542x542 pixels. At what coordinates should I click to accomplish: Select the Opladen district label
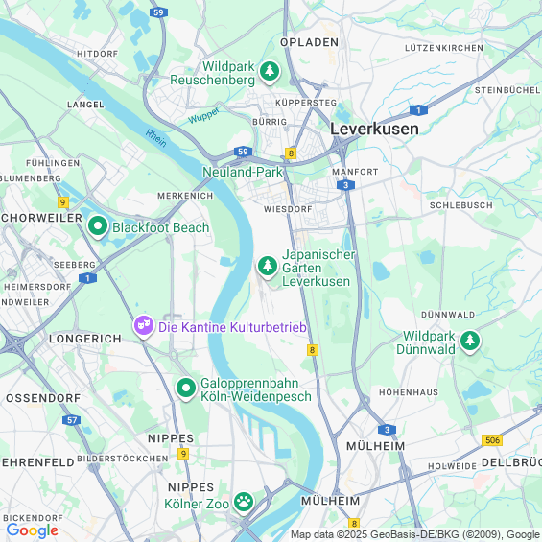[309, 42]
